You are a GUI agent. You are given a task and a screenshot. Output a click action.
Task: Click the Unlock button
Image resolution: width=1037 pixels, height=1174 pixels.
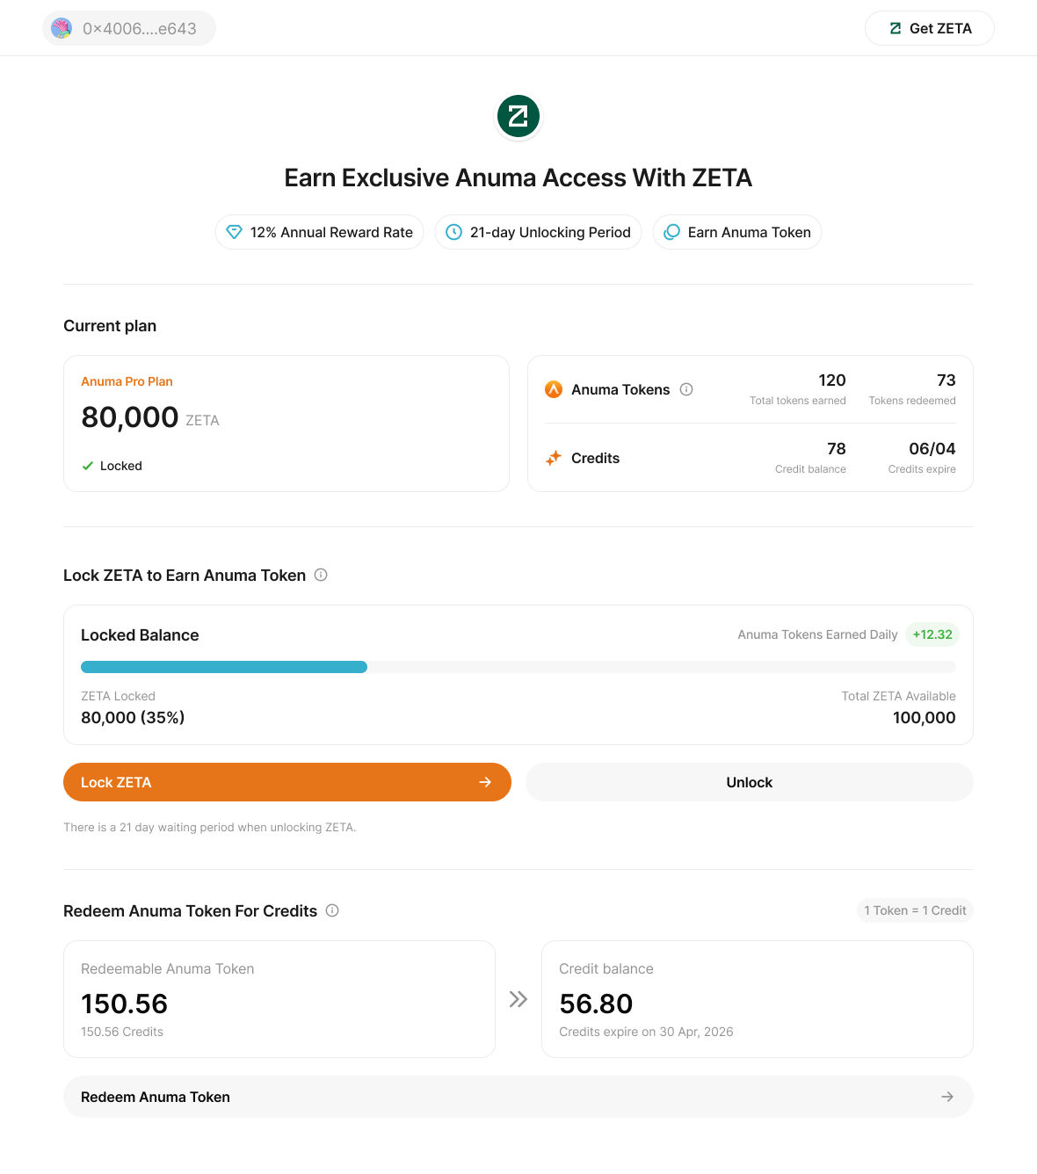750,782
